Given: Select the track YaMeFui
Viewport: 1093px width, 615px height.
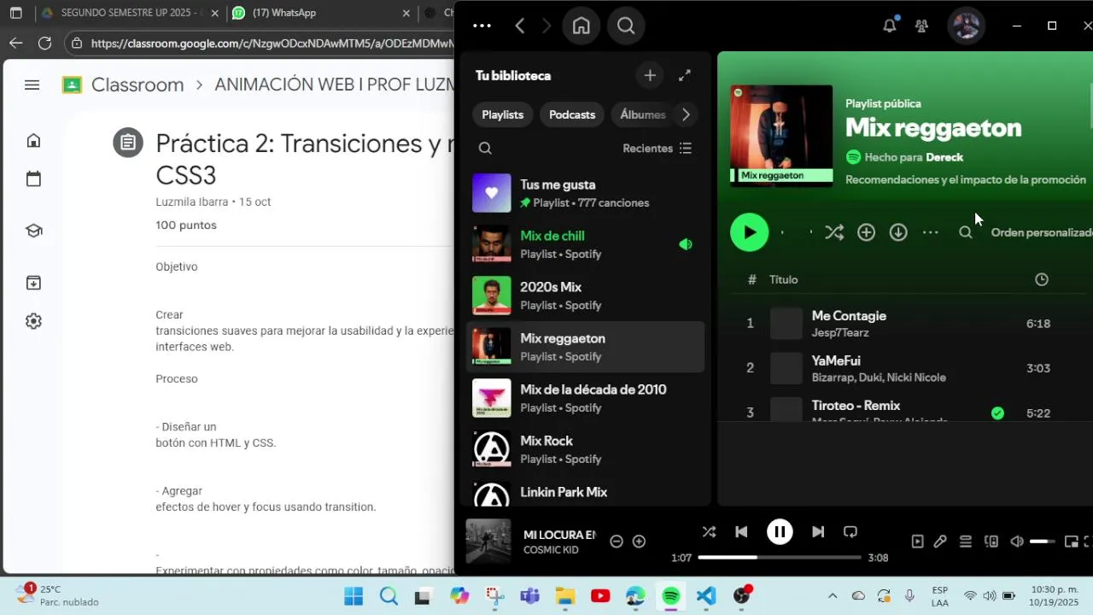Looking at the screenshot, I should click(836, 360).
